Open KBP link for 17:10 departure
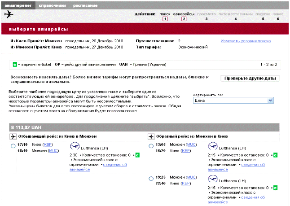Viewport: 290px width, 206px height. click(x=48, y=145)
